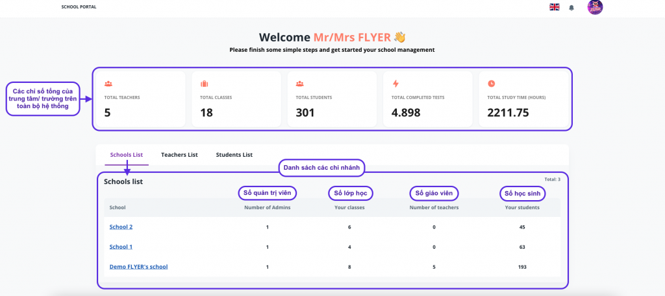Open the Students List tab
665x296 pixels.
pos(234,155)
